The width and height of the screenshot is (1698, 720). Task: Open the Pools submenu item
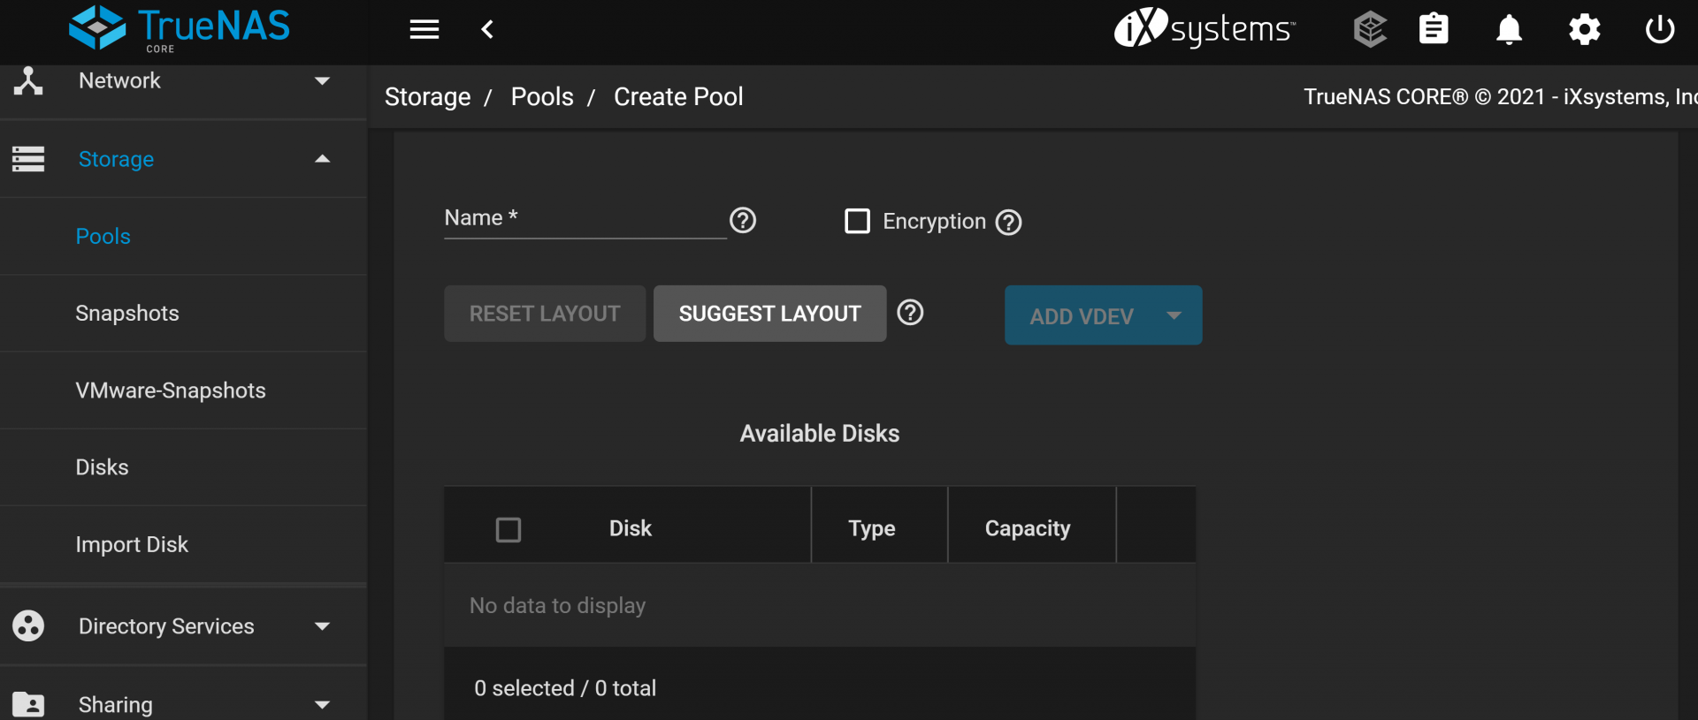(x=184, y=236)
